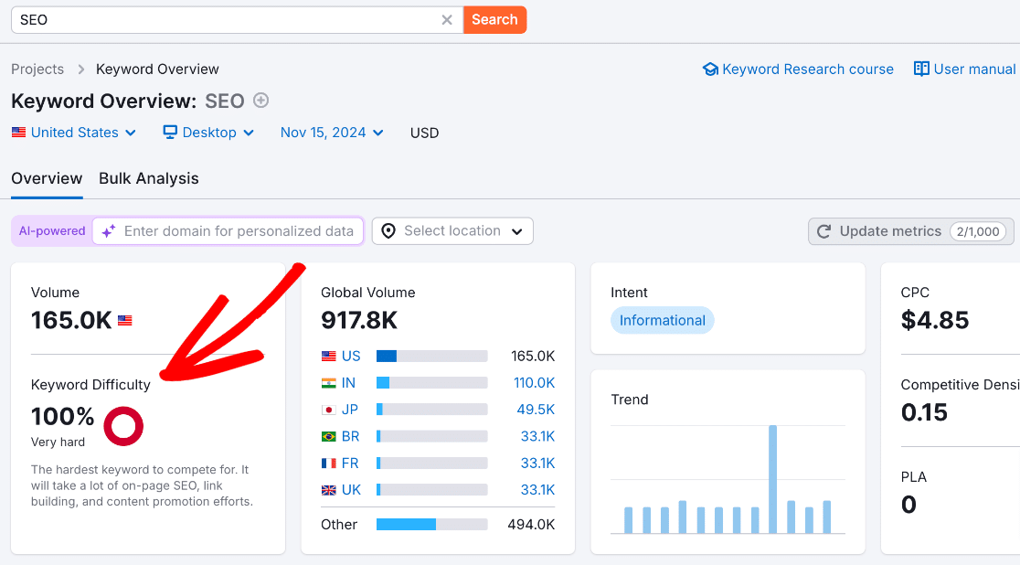The width and height of the screenshot is (1020, 565).
Task: Open the Projects breadcrumb link
Action: click(37, 69)
